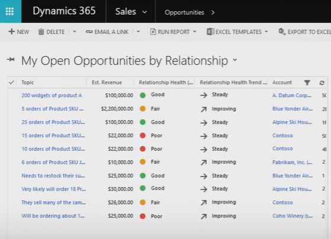Viewport: 331px width, 239px height.
Task: Open Alpine Ski House in 'Very likely' row
Action: (x=292, y=189)
